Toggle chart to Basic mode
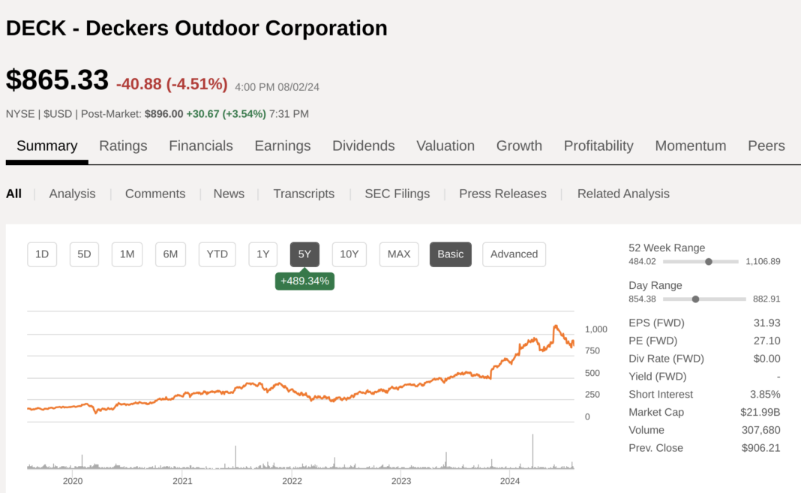Image resolution: width=801 pixels, height=493 pixels. (x=450, y=254)
